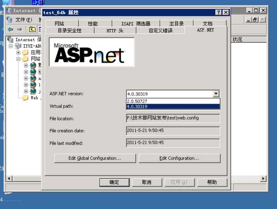Click the IYUI-AB computer icon

click(18, 46)
